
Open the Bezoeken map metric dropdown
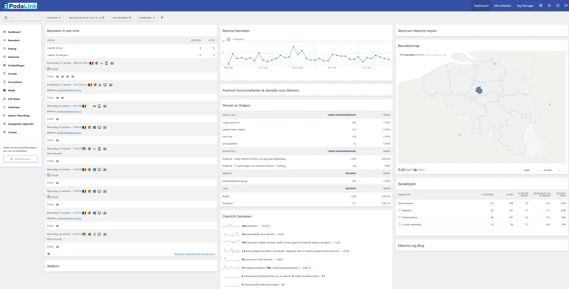pyautogui.click(x=552, y=170)
